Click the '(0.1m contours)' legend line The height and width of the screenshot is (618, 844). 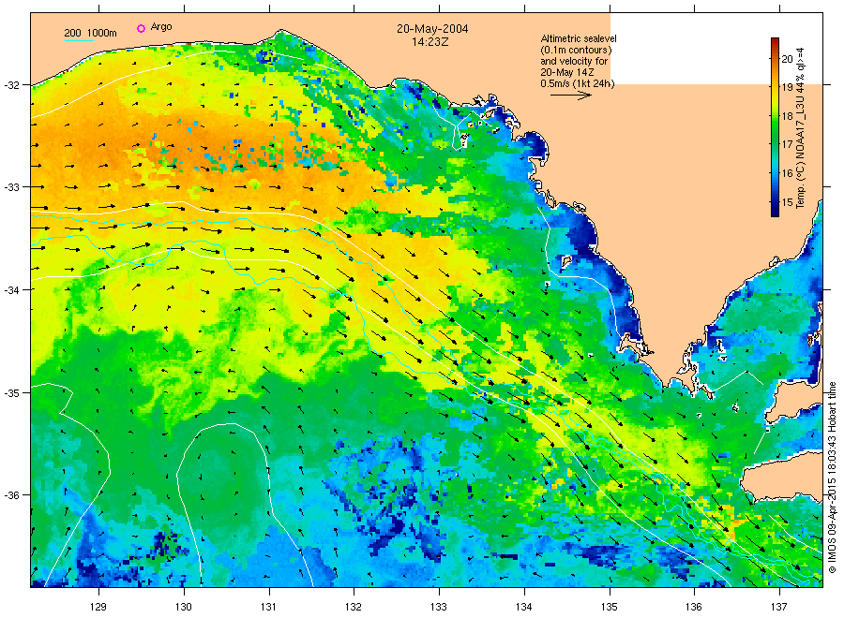(576, 50)
